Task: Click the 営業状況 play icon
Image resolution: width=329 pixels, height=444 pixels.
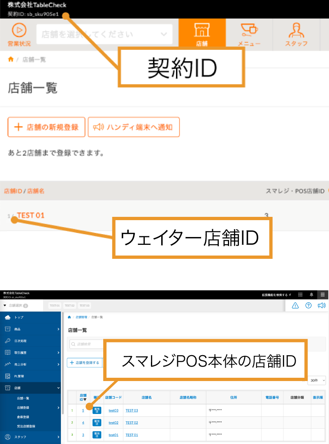Action: click(x=19, y=30)
